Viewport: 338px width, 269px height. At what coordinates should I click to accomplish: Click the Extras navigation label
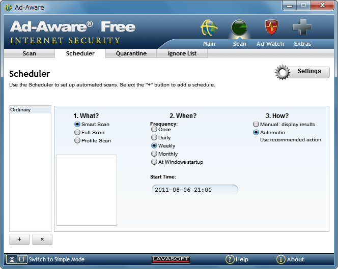coord(302,44)
